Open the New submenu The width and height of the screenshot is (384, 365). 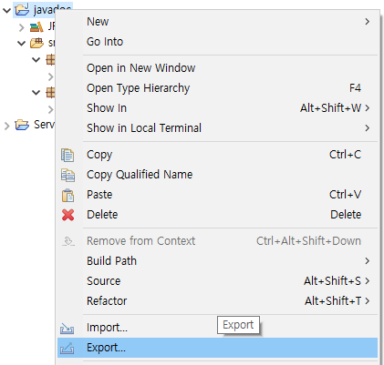tap(218, 22)
